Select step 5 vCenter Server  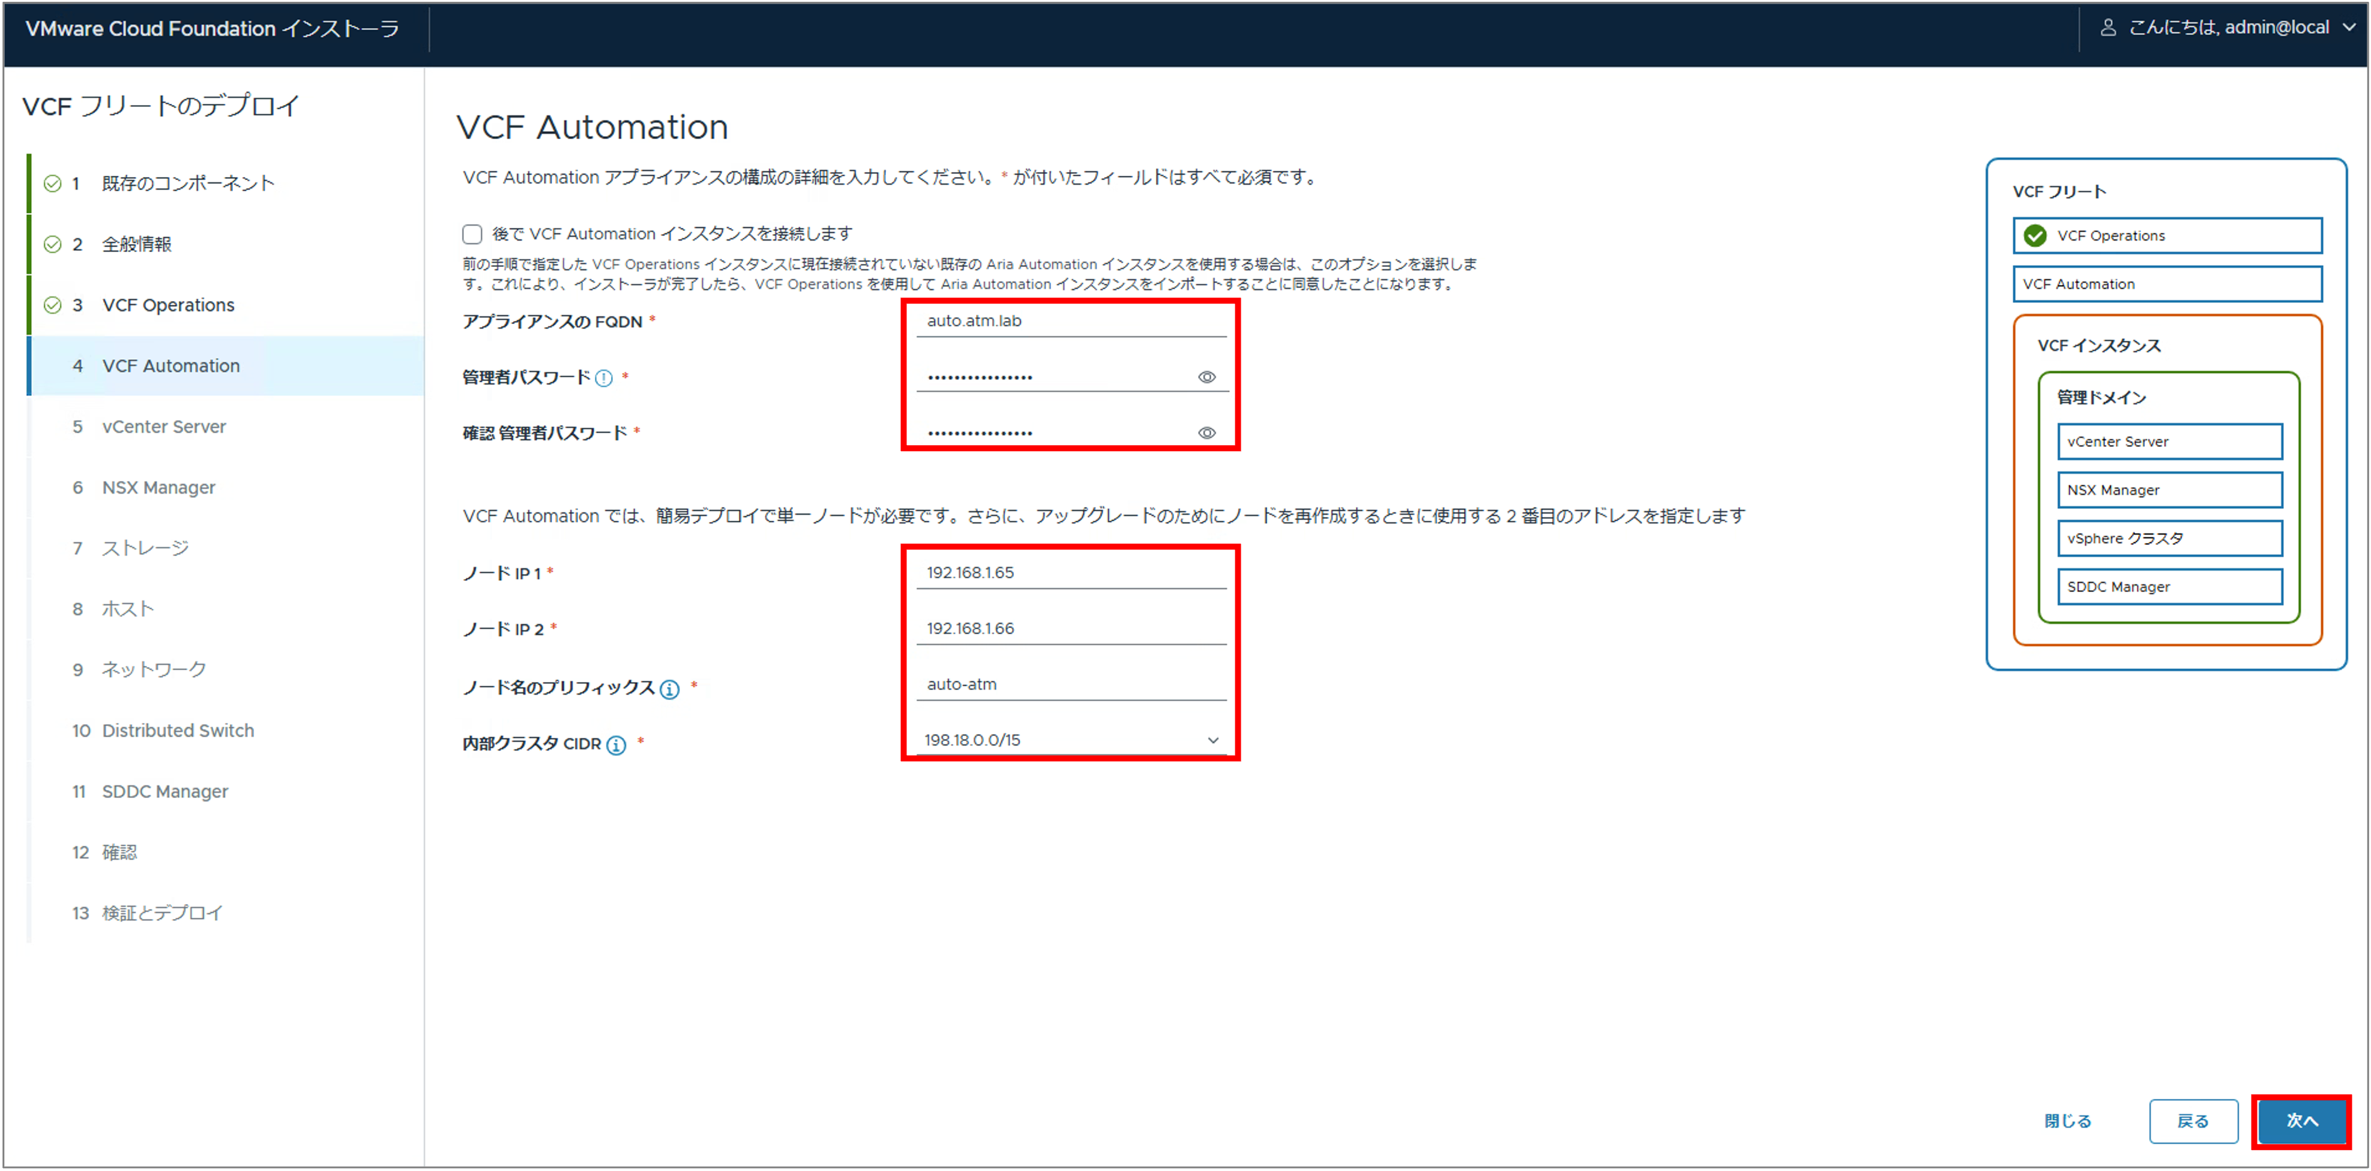(226, 427)
